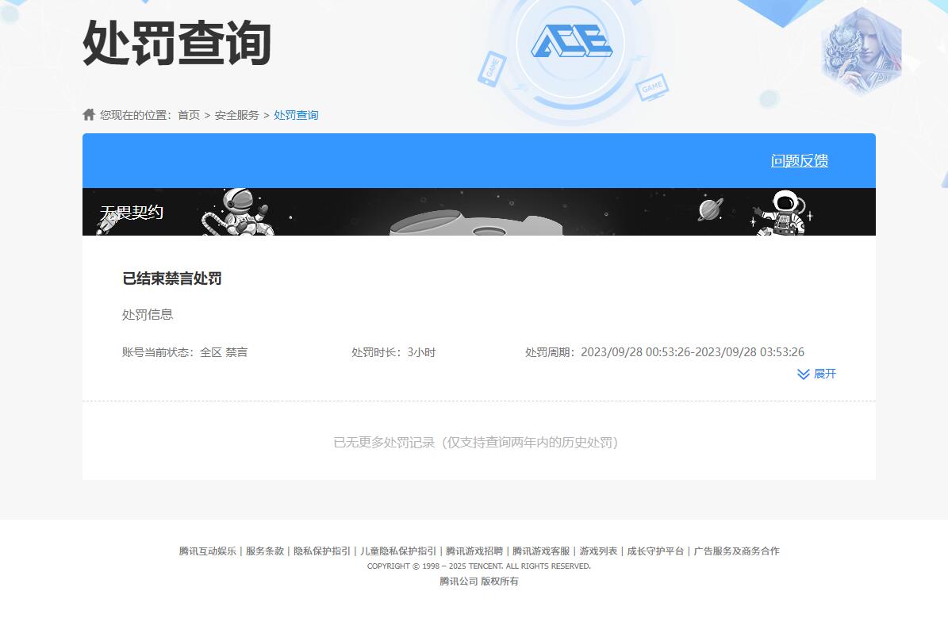948x618 pixels.
Task: Click the 处罚时长: 3小时 text
Action: coord(393,352)
